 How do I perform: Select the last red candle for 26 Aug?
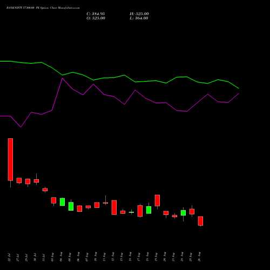click(200, 221)
